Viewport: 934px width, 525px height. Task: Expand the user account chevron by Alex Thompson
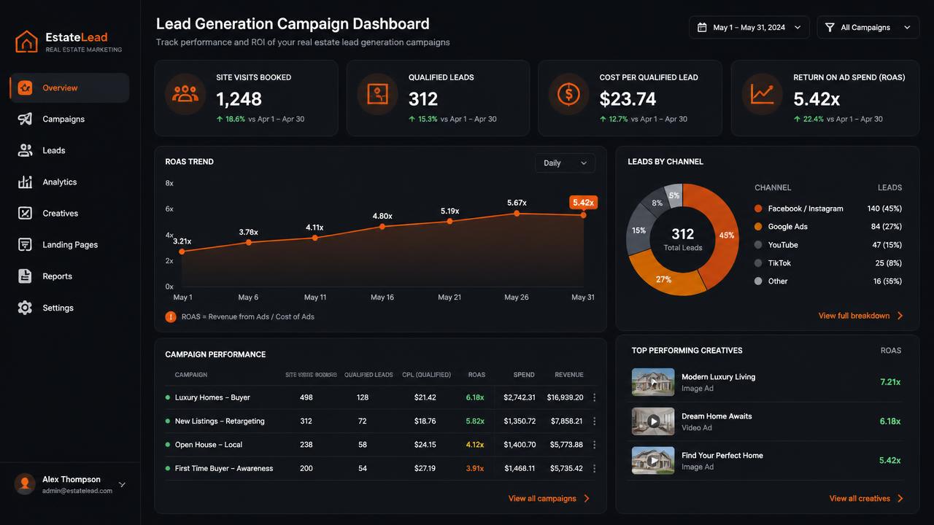(122, 484)
